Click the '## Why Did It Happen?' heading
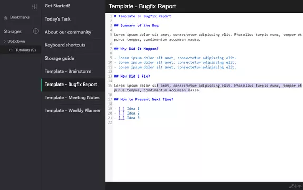 (136, 49)
